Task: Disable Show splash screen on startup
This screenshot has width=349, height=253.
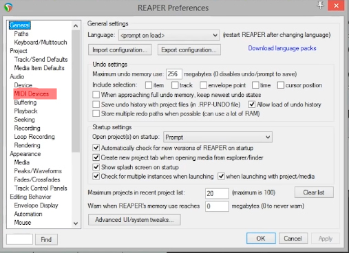Action: pyautogui.click(x=96, y=167)
